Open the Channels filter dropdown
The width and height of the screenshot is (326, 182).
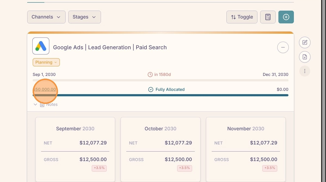tap(46, 17)
